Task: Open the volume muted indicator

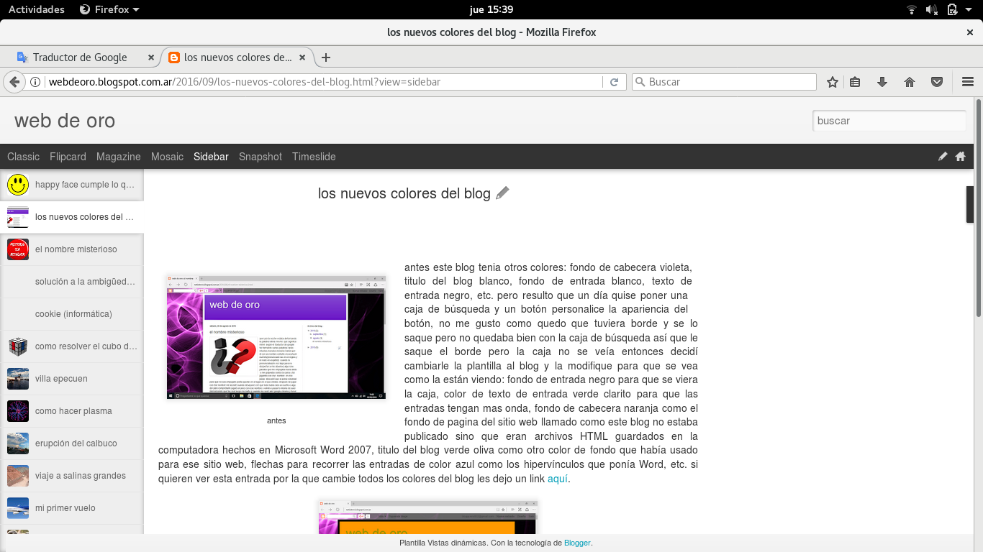Action: tap(932, 9)
